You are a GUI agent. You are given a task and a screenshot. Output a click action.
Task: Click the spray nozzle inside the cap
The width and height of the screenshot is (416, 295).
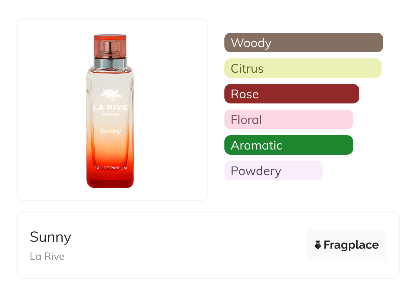pos(110,48)
